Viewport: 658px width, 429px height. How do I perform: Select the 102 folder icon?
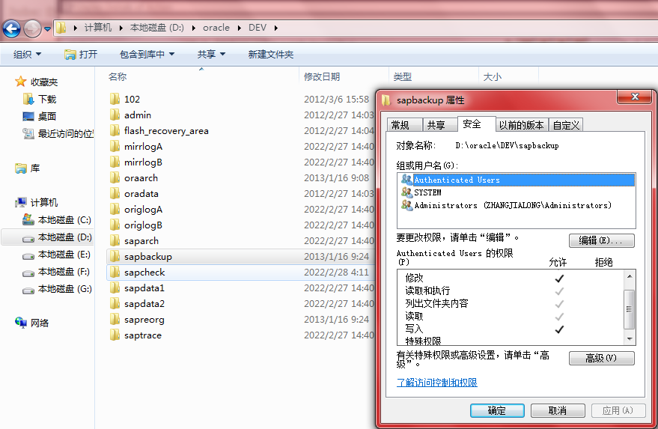click(115, 99)
